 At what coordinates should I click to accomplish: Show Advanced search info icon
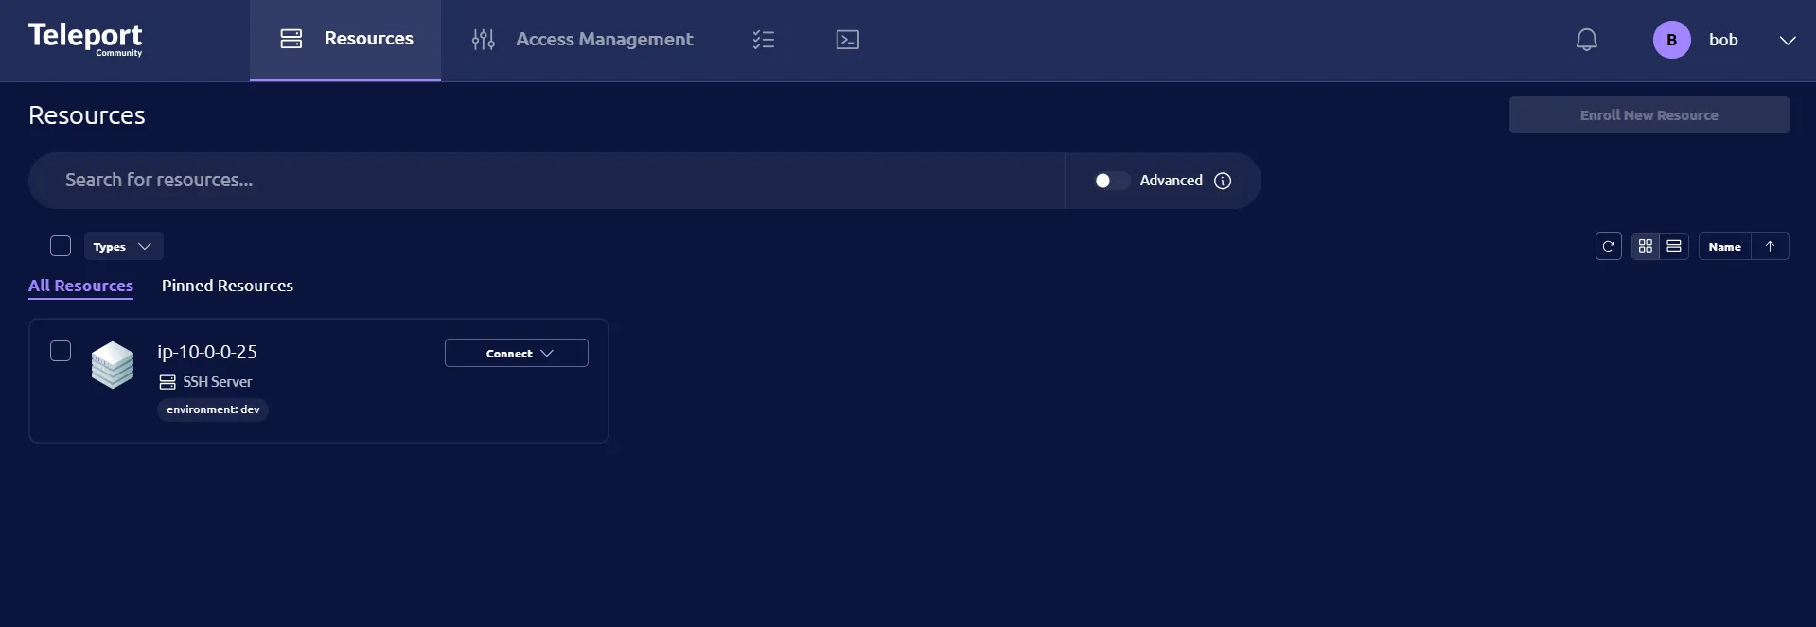click(1223, 181)
